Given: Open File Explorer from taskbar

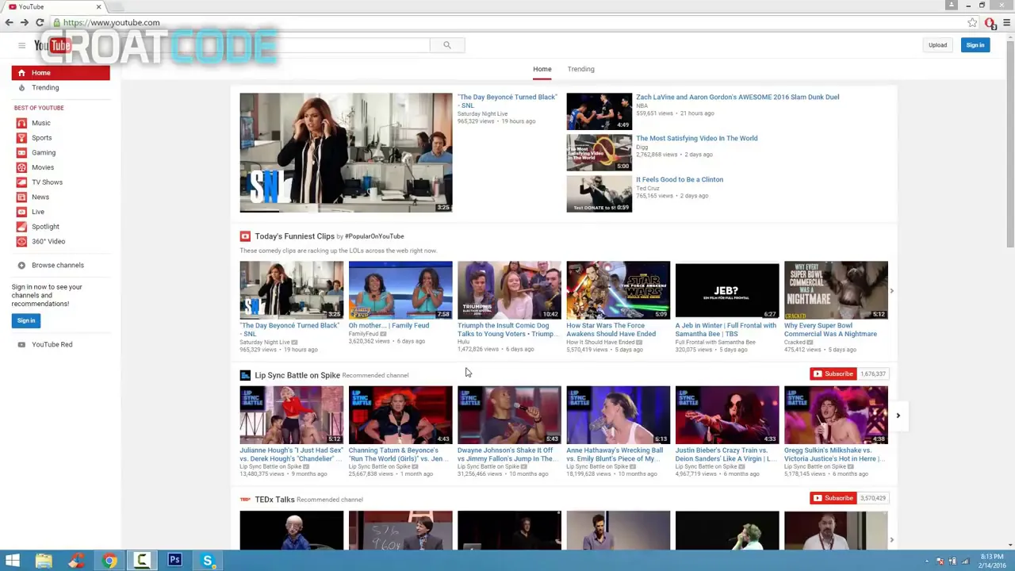Looking at the screenshot, I should (x=44, y=561).
